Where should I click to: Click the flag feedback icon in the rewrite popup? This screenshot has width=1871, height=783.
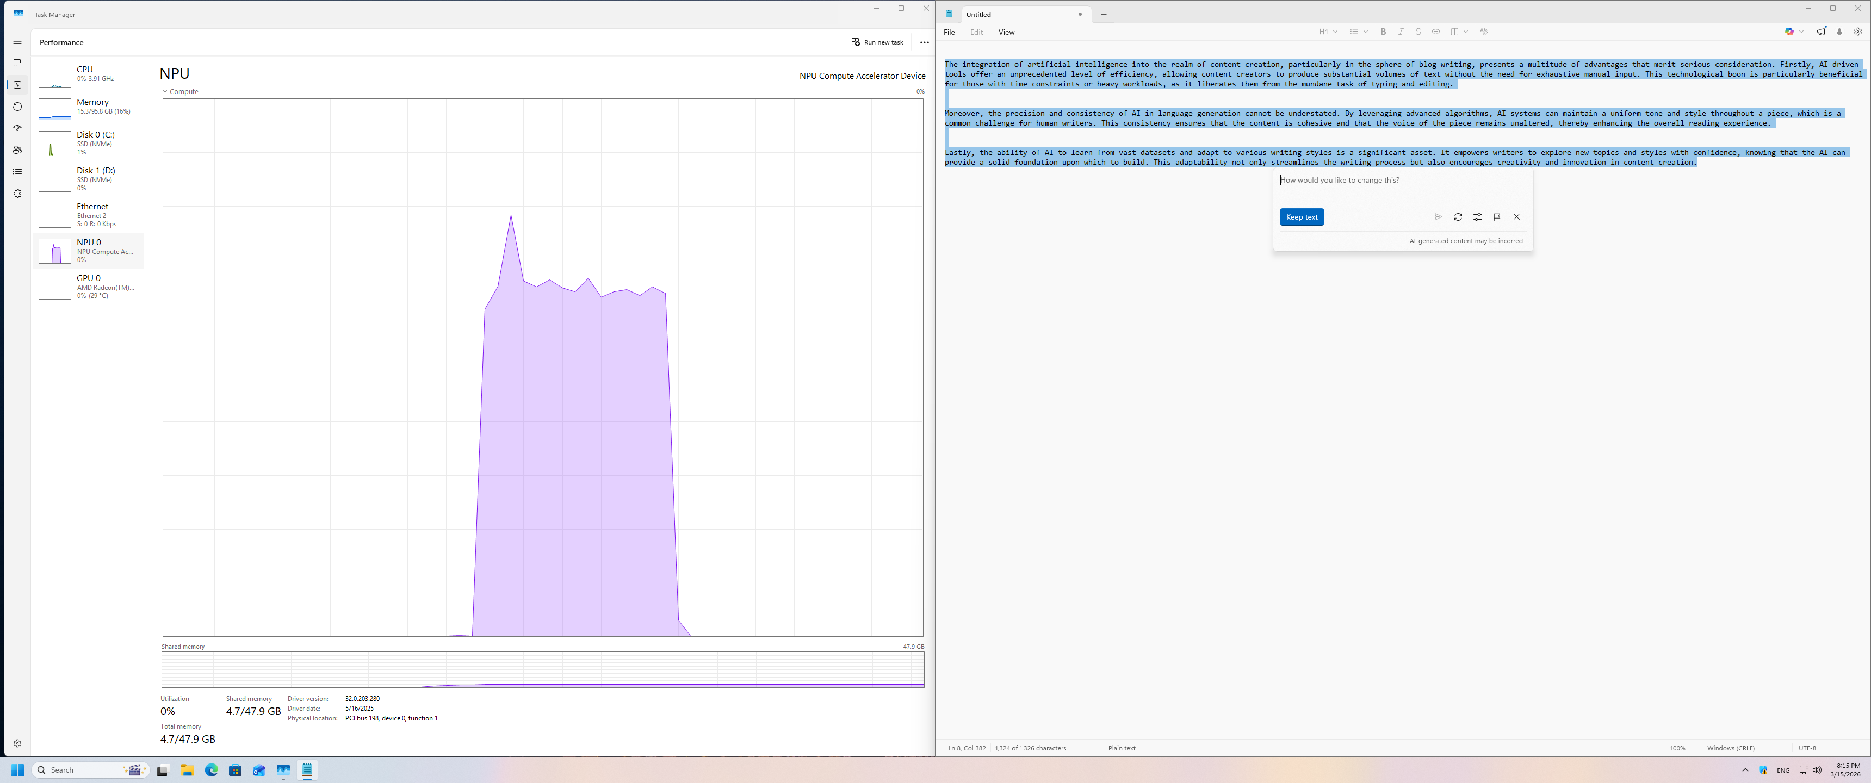1497,217
